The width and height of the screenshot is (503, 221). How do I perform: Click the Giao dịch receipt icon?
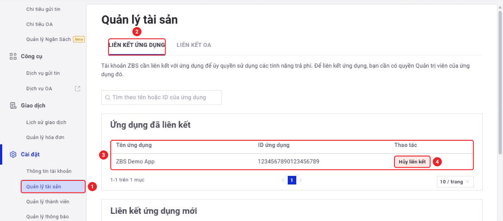click(x=13, y=106)
